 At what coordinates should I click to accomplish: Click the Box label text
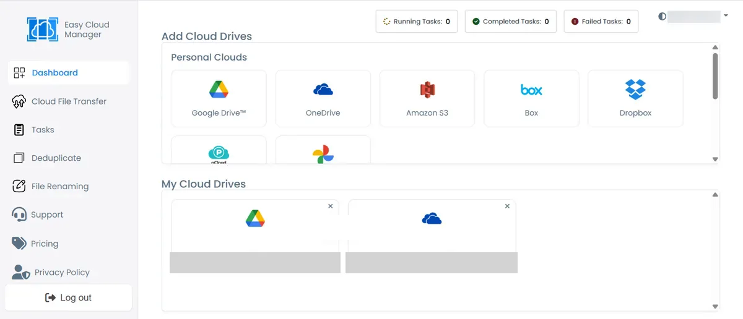[x=531, y=113]
